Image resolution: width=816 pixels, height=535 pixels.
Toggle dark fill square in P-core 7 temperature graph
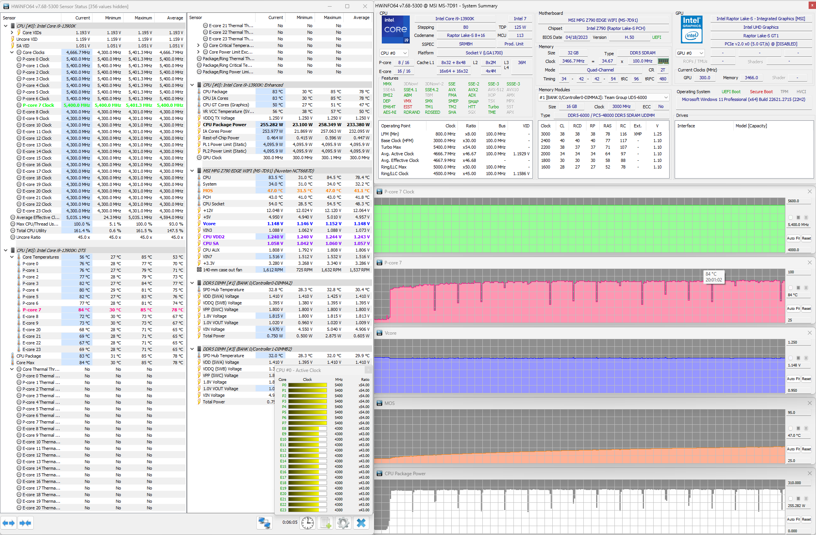pyautogui.click(x=798, y=288)
